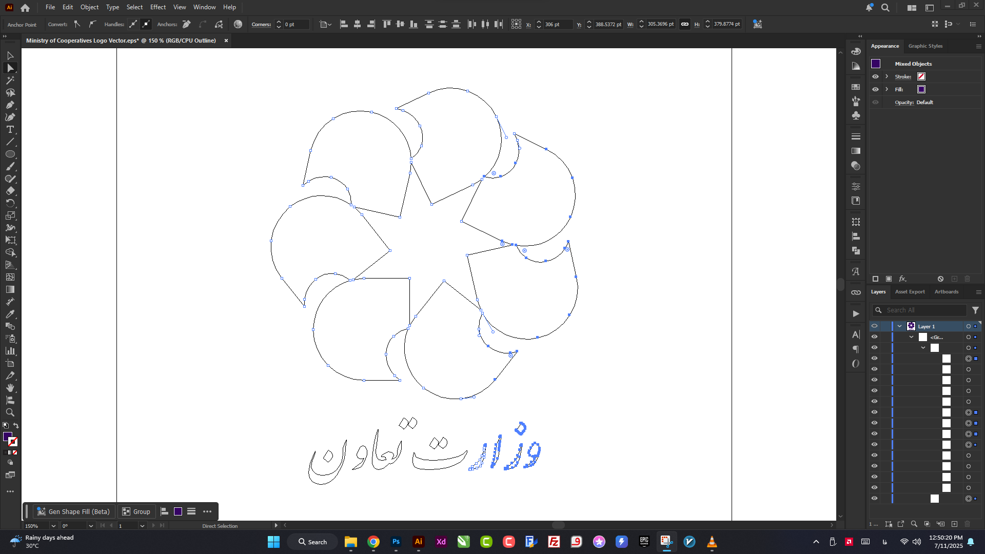
Task: Select the Pen tool
Action: (10, 105)
